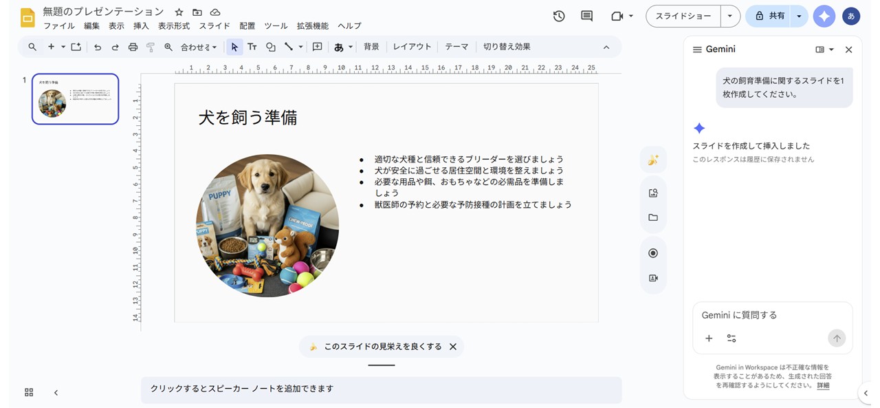This screenshot has height=408, width=880.
Task: Click the print icon
Action: (x=132, y=47)
